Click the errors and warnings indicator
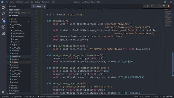174x98 pixels. pyautogui.click(x=33, y=97)
